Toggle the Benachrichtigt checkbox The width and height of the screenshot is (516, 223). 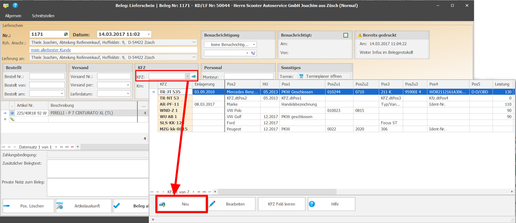click(346, 35)
